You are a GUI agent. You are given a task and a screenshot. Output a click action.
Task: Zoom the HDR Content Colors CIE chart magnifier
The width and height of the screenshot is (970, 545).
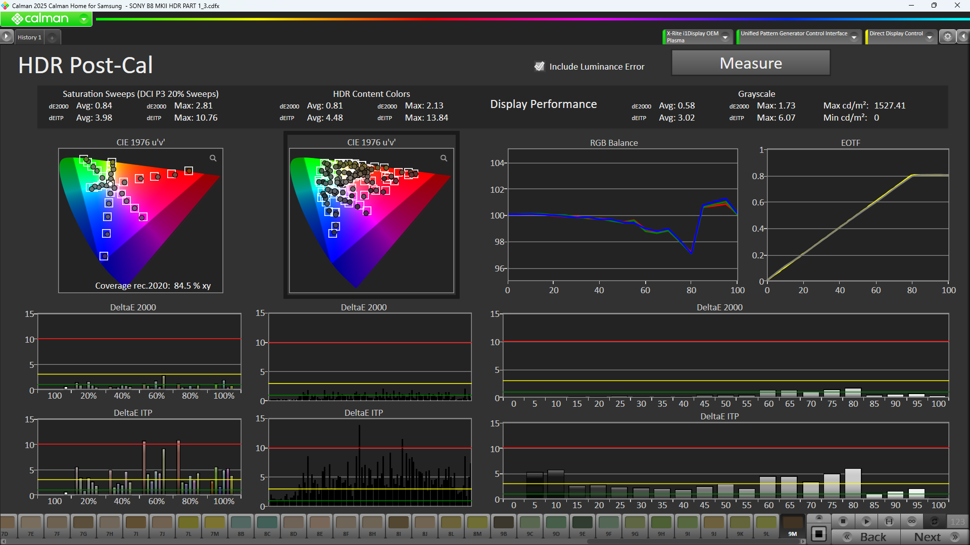click(444, 158)
